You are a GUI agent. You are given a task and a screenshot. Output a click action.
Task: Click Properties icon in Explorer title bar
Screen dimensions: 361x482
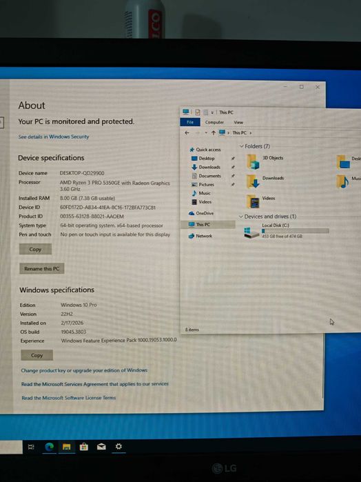(198, 112)
